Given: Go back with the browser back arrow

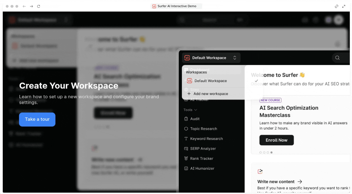Looking at the screenshot, I should coord(24,6).
